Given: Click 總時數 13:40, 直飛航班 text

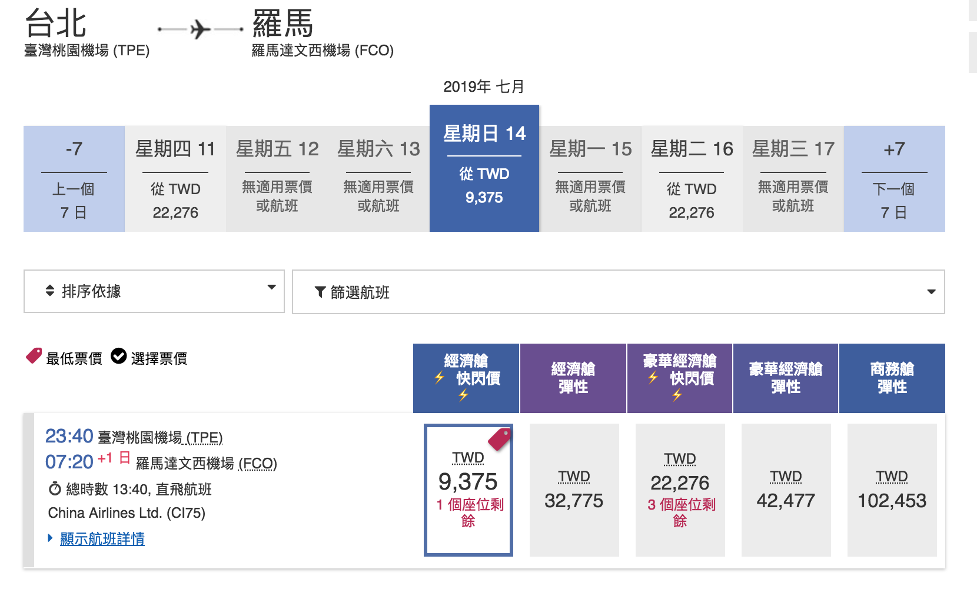Looking at the screenshot, I should 139,489.
